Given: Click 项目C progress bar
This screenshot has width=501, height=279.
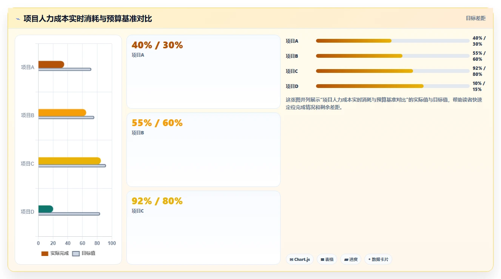Looking at the screenshot, I should coord(393,71).
